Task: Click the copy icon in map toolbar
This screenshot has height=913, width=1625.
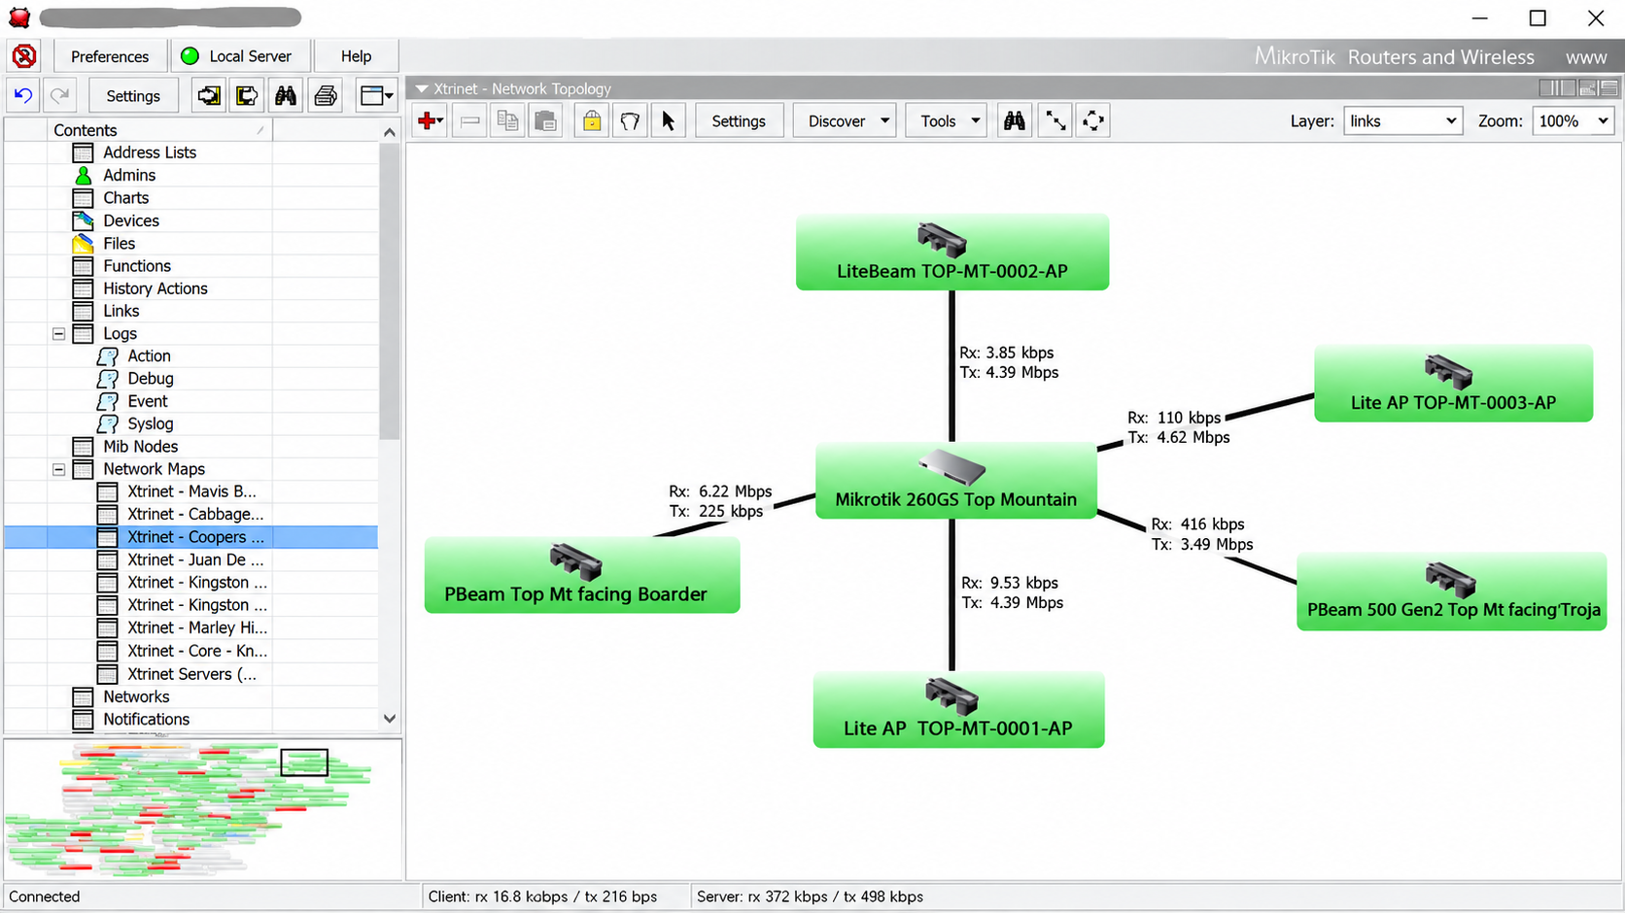Action: coord(507,121)
